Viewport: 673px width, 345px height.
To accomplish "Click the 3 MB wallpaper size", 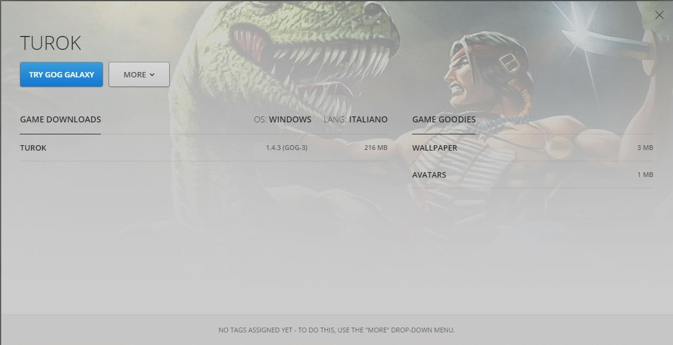I will tap(645, 148).
